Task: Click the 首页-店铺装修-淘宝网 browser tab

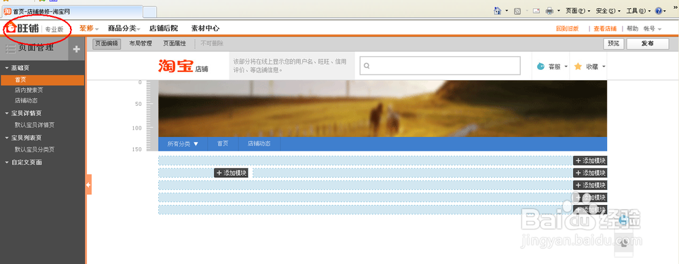Action: click(72, 12)
